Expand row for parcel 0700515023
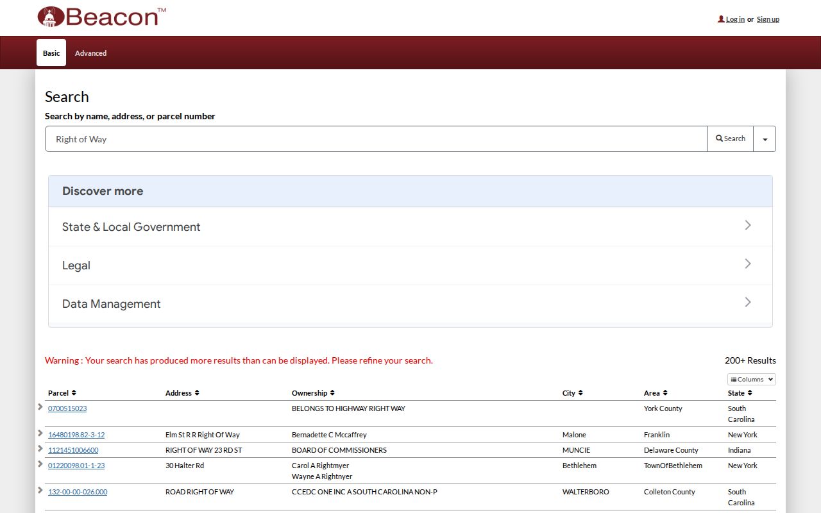Image resolution: width=821 pixels, height=513 pixels. (40, 407)
